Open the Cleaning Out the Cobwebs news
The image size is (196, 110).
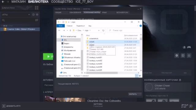(104, 101)
